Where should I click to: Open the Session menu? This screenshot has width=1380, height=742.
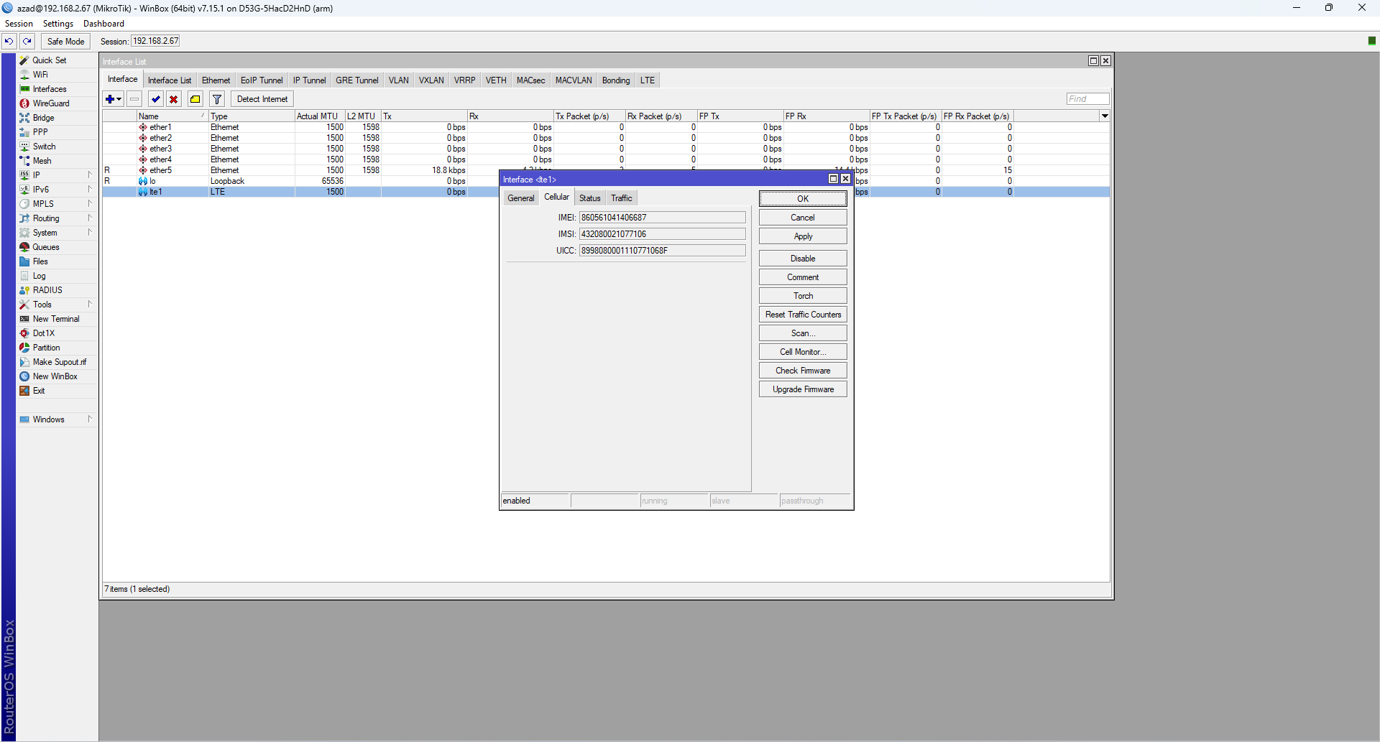click(19, 24)
